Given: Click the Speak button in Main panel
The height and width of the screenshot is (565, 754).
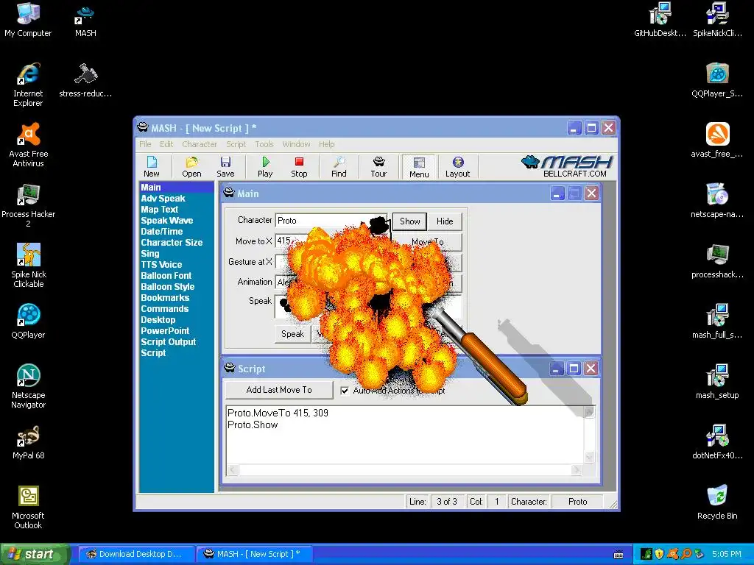Looking at the screenshot, I should click(x=292, y=334).
